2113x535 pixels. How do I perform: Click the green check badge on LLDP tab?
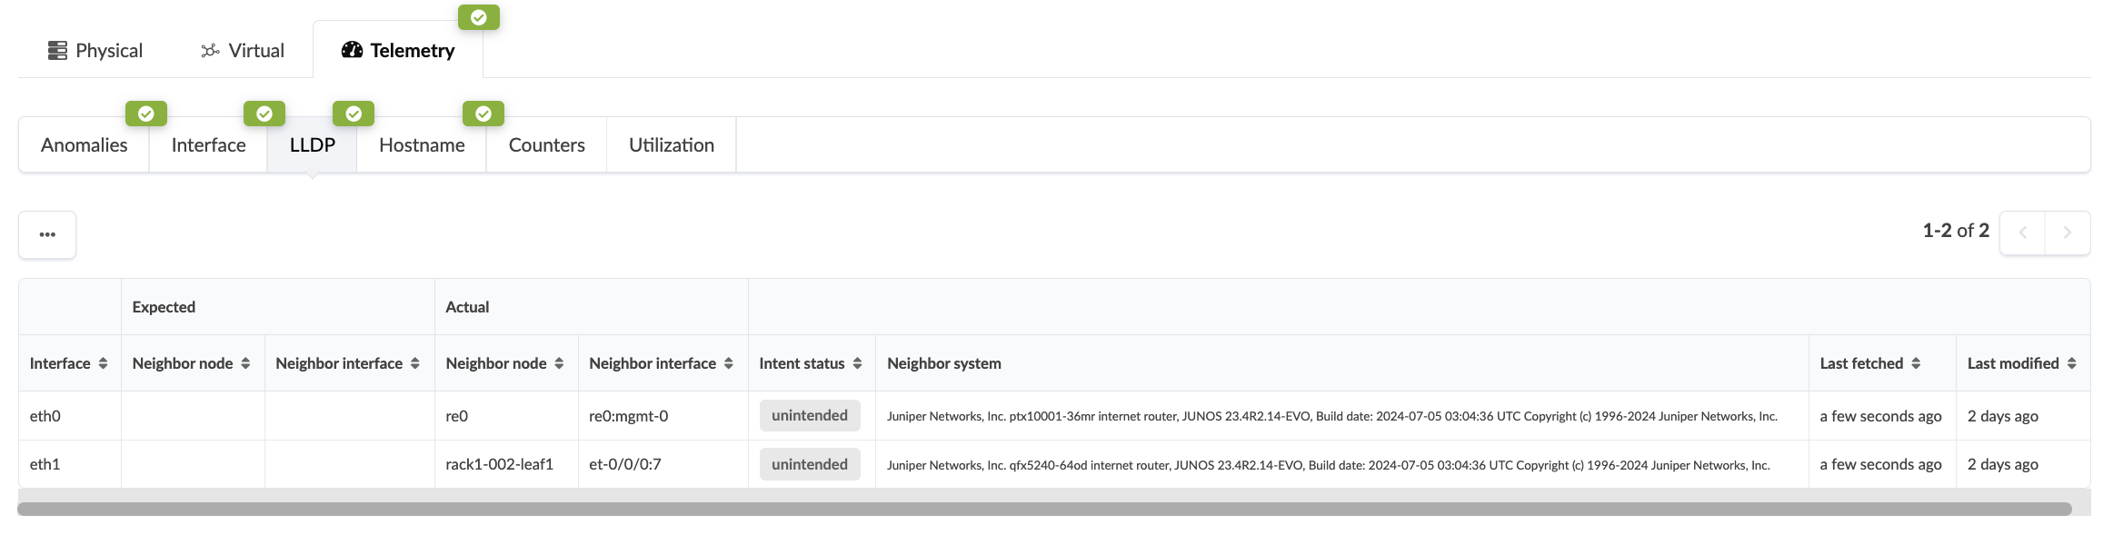pyautogui.click(x=354, y=114)
